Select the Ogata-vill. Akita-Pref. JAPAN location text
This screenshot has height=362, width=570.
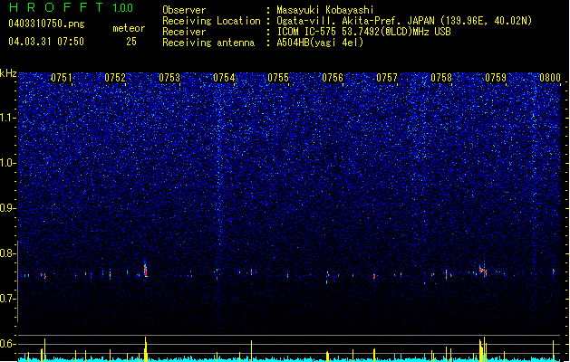point(404,21)
